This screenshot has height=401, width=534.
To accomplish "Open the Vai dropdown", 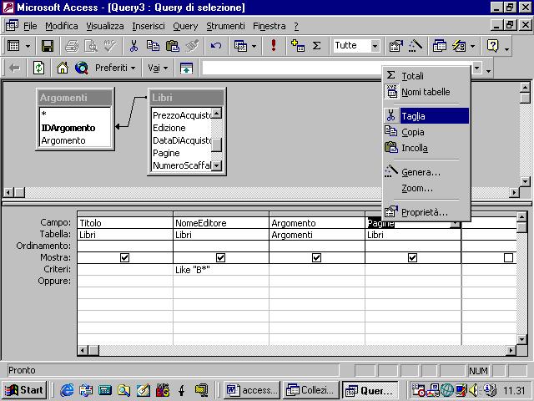I will (x=158, y=68).
